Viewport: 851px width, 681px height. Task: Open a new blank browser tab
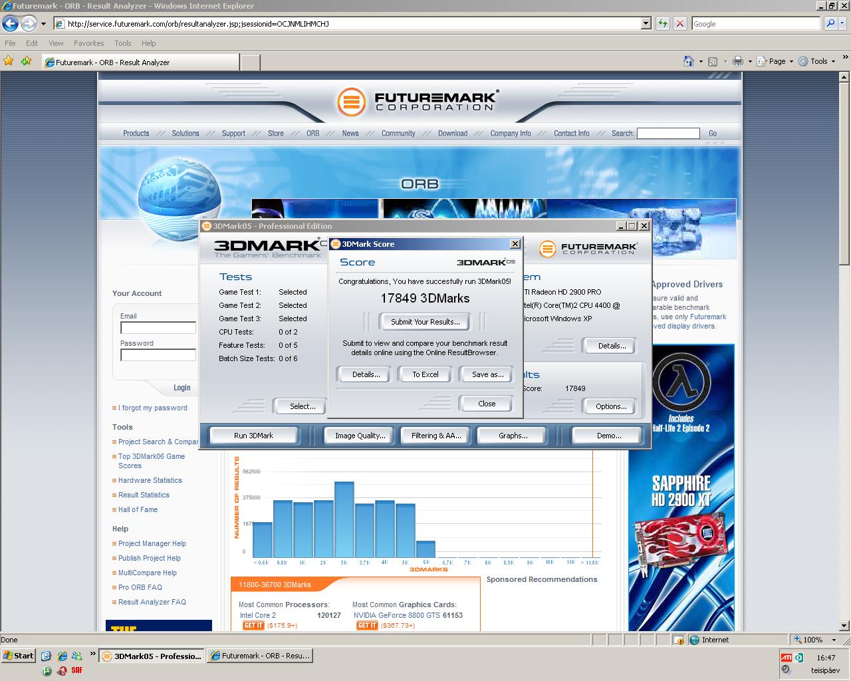(x=250, y=63)
